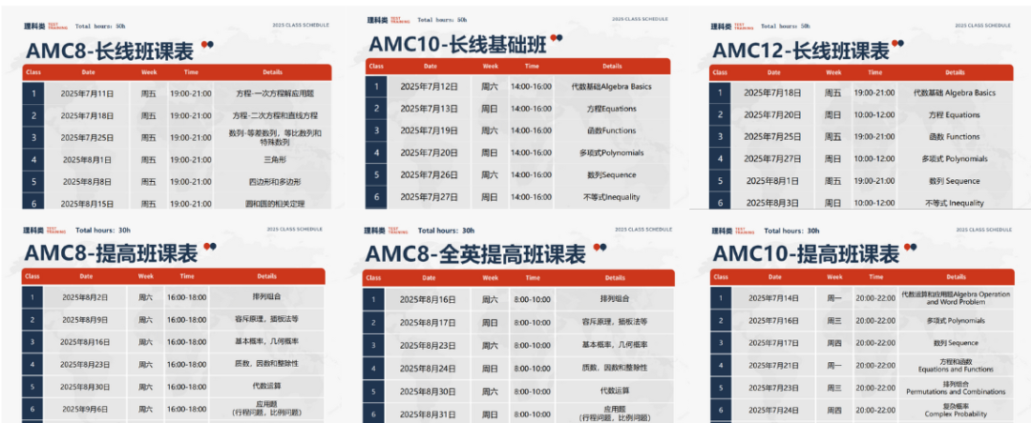Select the date cell "2025年8月31日"
This screenshot has height=423, width=1031.
tap(428, 413)
